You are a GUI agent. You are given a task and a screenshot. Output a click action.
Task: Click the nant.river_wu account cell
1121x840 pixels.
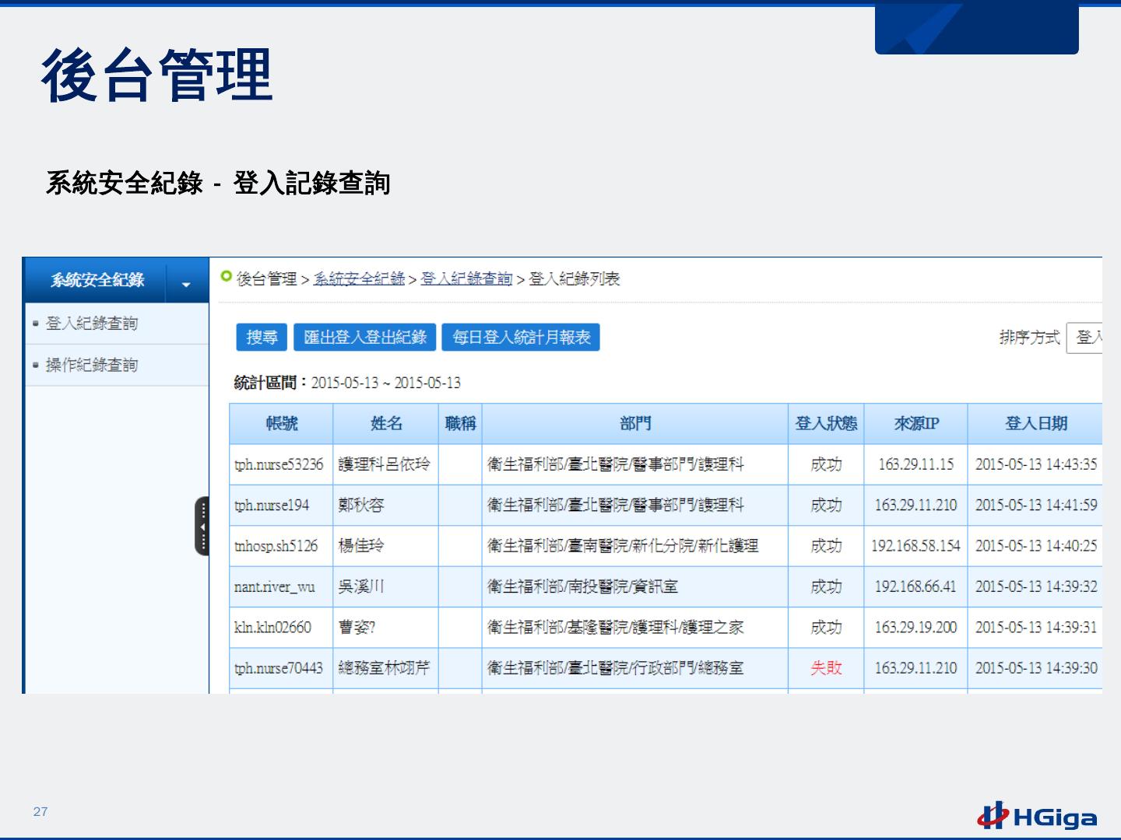point(275,587)
